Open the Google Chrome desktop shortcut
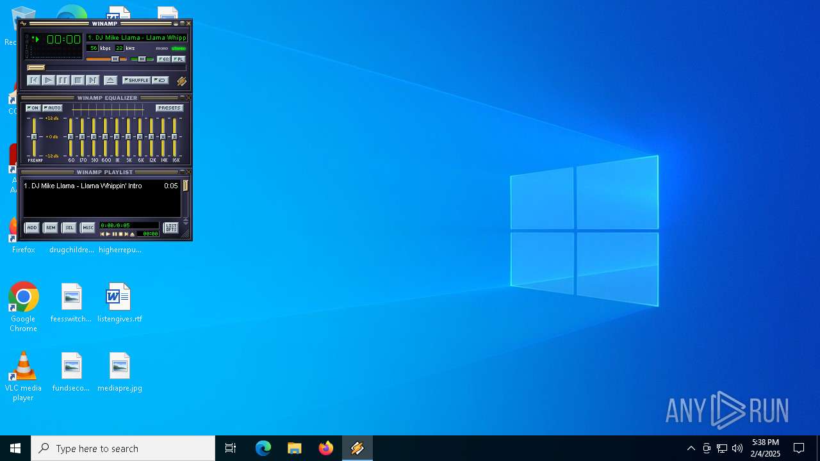Screen dimensions: 820x461 coord(23,307)
